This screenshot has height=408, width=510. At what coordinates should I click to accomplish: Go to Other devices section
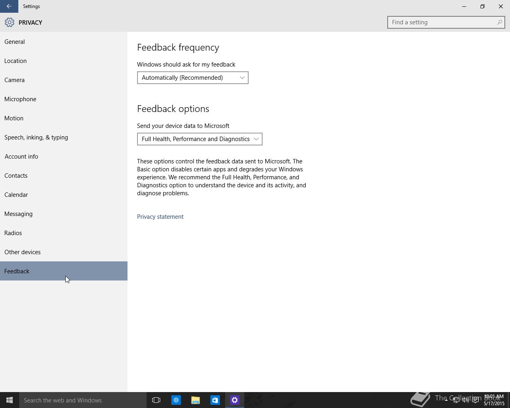(x=64, y=252)
